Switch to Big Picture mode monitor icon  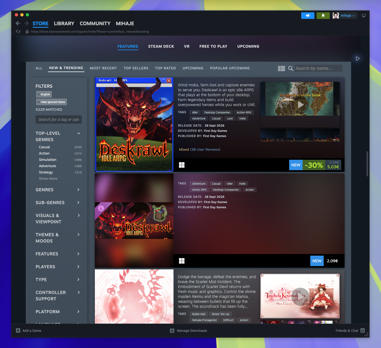pos(364,16)
